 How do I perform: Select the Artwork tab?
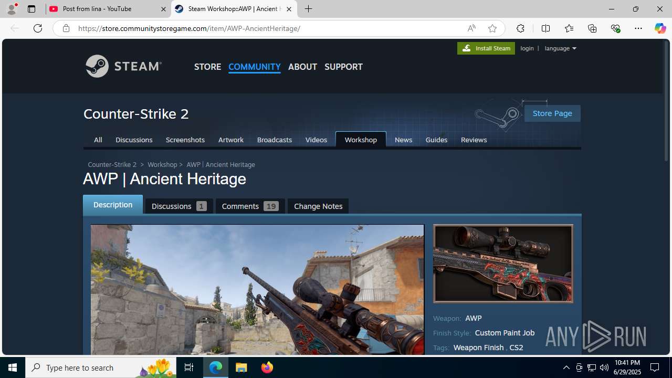231,140
